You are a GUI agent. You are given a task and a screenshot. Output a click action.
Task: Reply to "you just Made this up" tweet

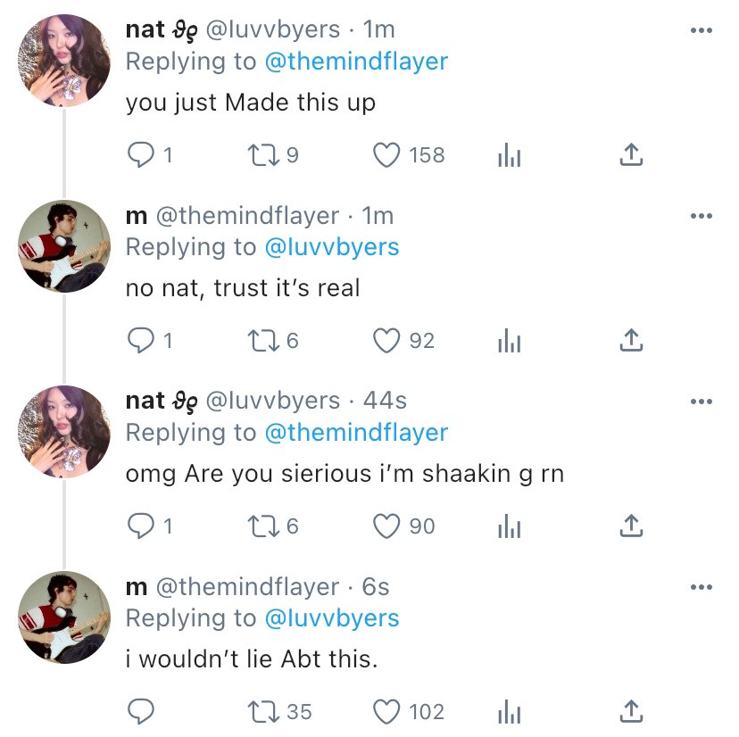tap(141, 155)
